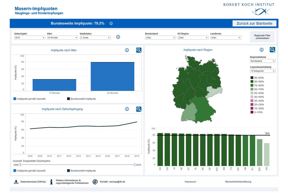Enlarge the Impfquote nach Region map
Screen dimensions: 288x193
click(272, 50)
